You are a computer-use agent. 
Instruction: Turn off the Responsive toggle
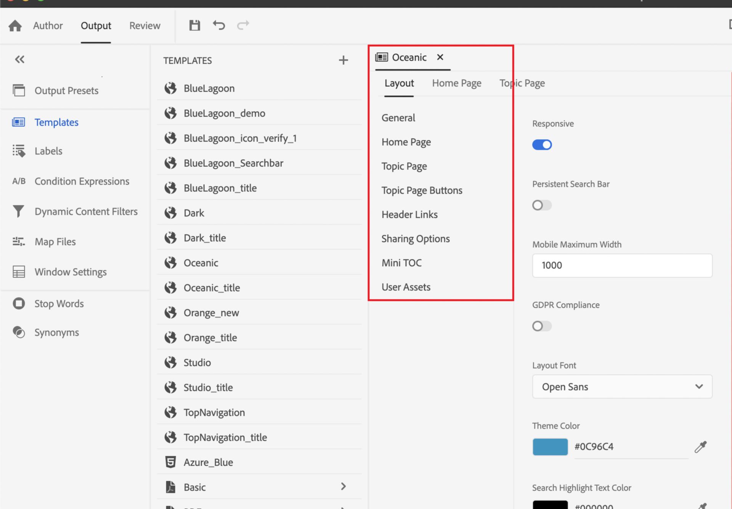542,145
